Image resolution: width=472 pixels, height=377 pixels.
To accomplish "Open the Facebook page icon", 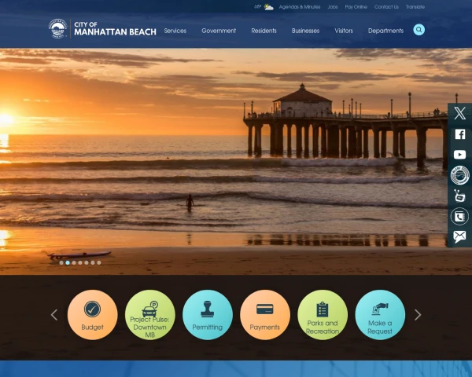I will coord(459,134).
